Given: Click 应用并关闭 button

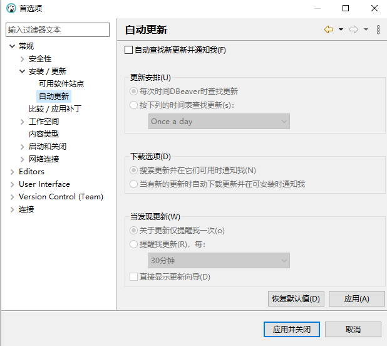Looking at the screenshot, I should click(291, 329).
